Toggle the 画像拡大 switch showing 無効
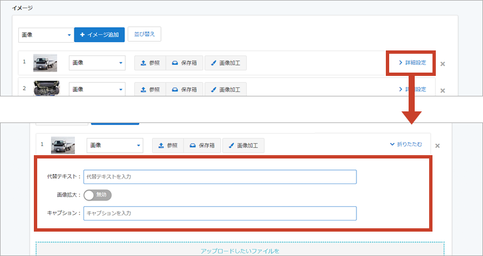This screenshot has width=483, height=256. tap(98, 195)
